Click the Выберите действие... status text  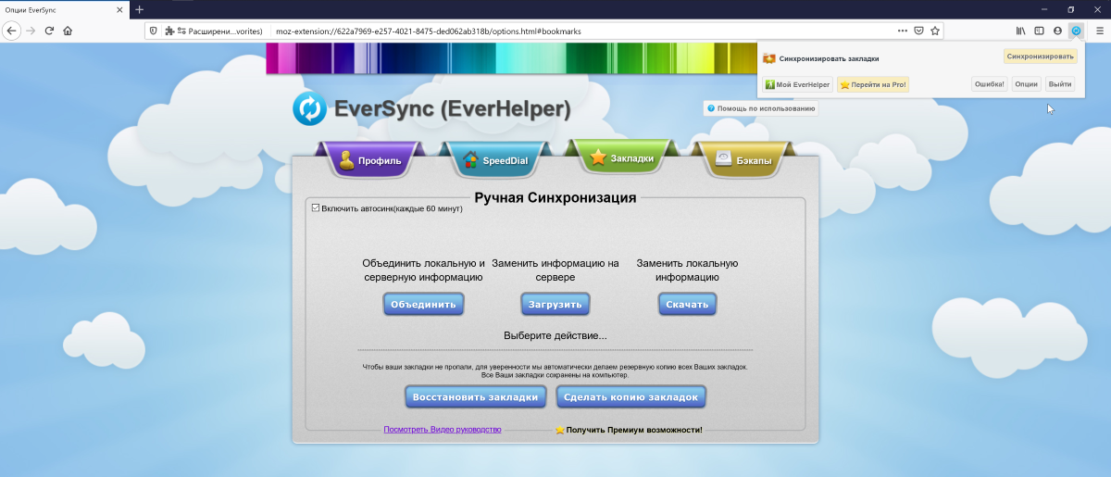(555, 335)
